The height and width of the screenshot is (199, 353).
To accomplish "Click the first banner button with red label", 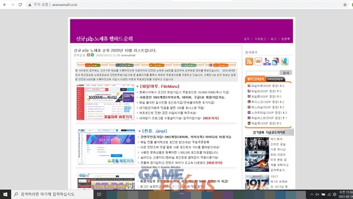I will pyautogui.click(x=92, y=65).
